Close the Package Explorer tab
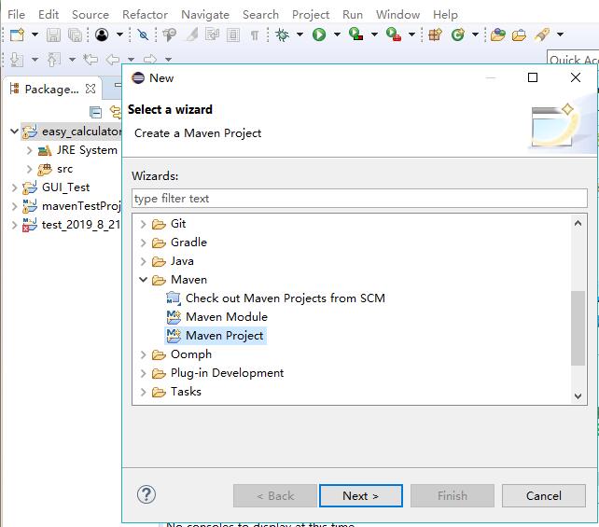Screen dimensions: 599x527 pos(91,89)
